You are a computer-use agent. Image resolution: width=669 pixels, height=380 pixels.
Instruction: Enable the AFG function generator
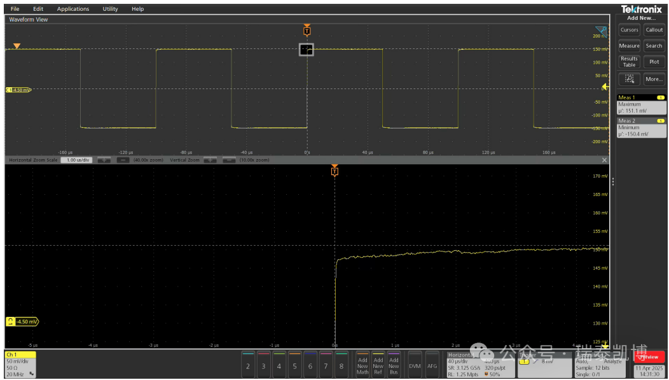pos(432,366)
